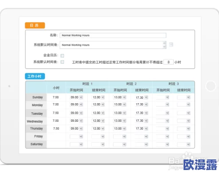Select the orange 日历 section tab
Viewport: 219px width, 174px height.
pyautogui.click(x=35, y=25)
